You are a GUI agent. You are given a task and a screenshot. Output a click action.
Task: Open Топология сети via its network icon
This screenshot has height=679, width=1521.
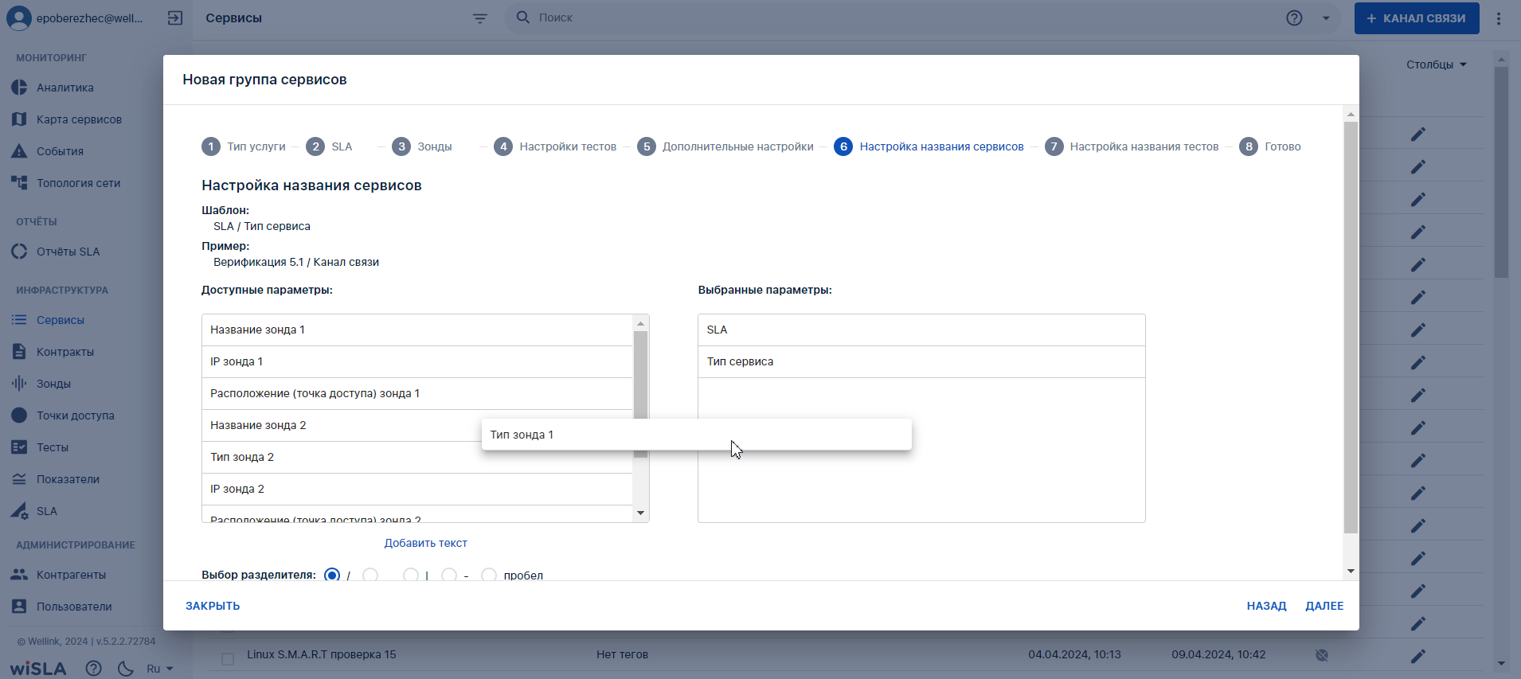(19, 183)
